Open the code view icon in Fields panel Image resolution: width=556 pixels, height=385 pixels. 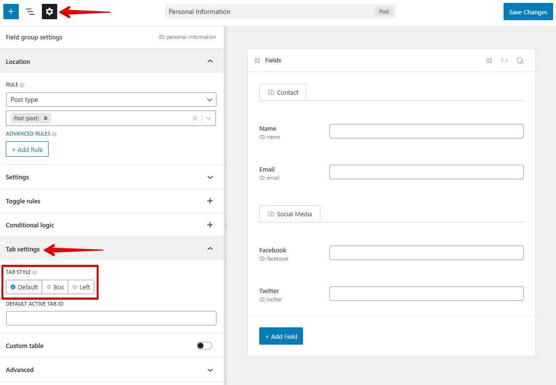coord(505,61)
